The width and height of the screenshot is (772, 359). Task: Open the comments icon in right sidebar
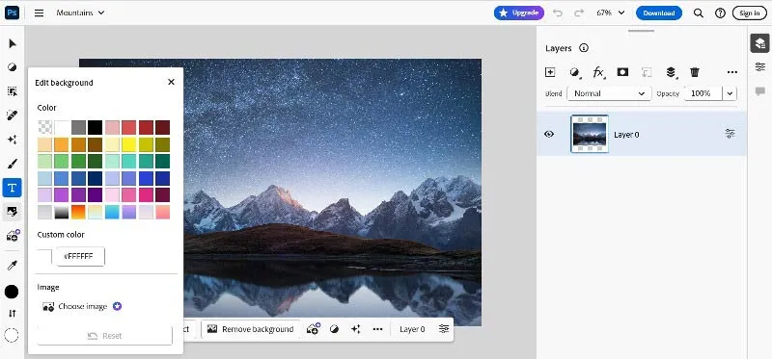(x=759, y=91)
